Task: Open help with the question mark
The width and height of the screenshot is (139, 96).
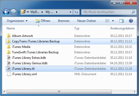Action: [x=131, y=21]
